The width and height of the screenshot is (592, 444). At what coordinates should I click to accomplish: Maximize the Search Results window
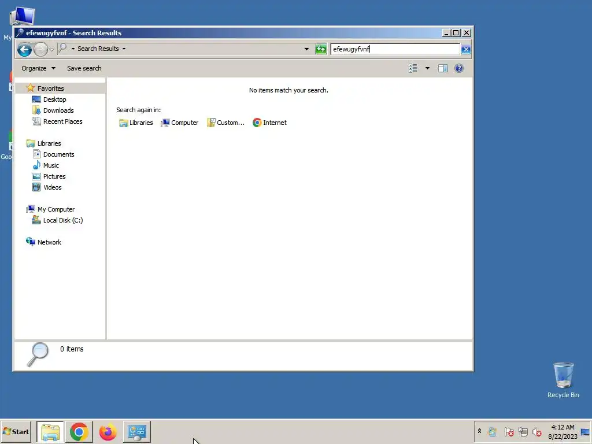[456, 33]
